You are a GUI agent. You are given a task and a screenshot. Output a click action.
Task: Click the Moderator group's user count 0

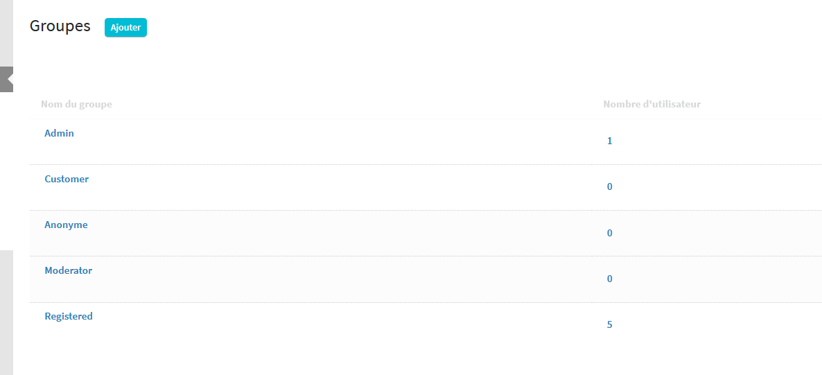pyautogui.click(x=609, y=279)
